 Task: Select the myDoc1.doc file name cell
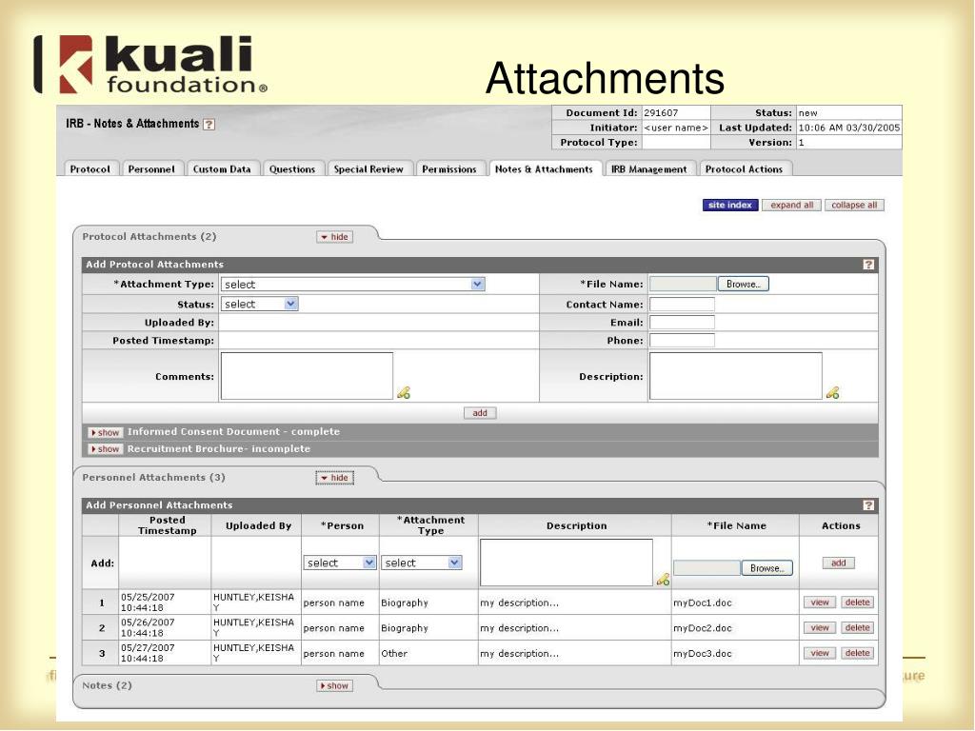pyautogui.click(x=736, y=603)
